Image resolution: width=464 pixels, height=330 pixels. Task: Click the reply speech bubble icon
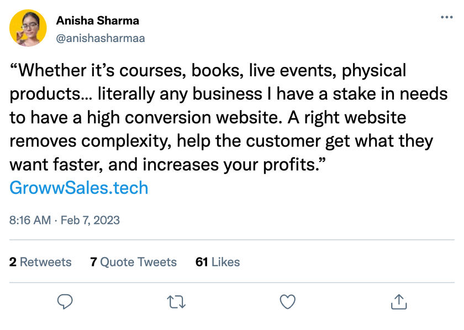tap(66, 301)
